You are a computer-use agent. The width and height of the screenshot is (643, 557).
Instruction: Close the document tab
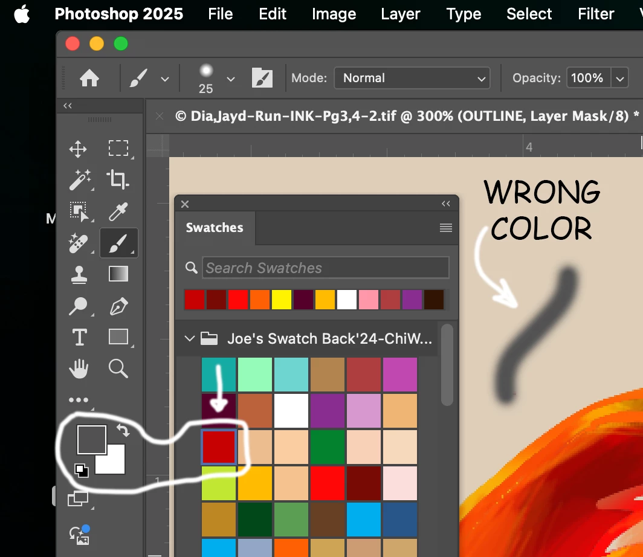coord(160,117)
